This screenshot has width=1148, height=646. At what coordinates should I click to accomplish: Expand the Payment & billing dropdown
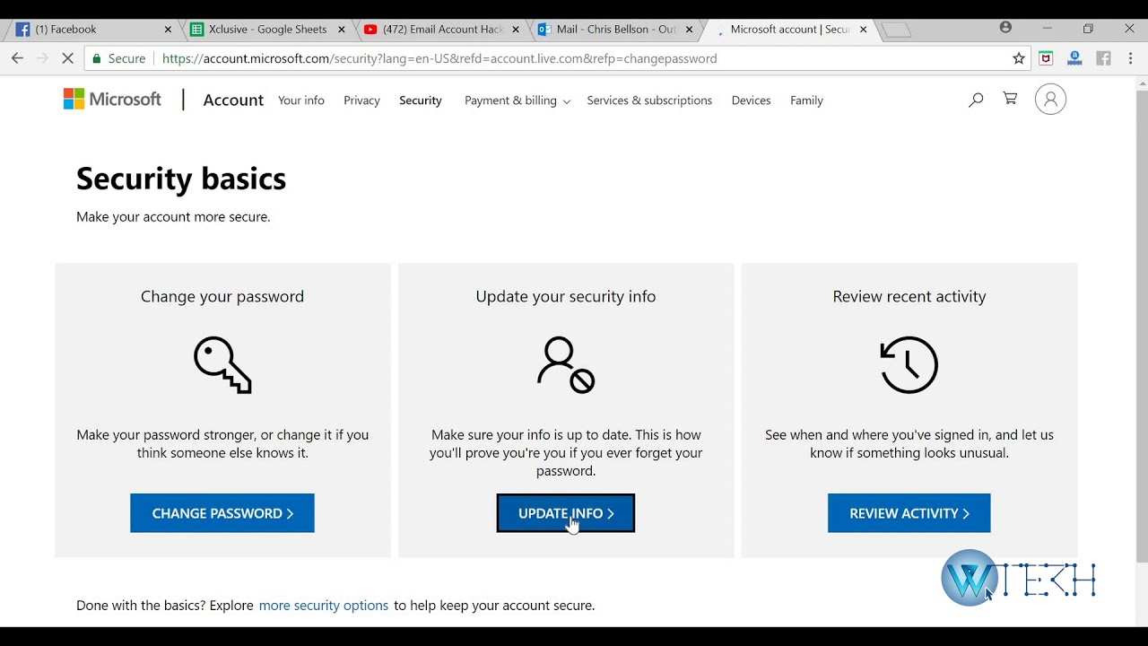coord(517,100)
